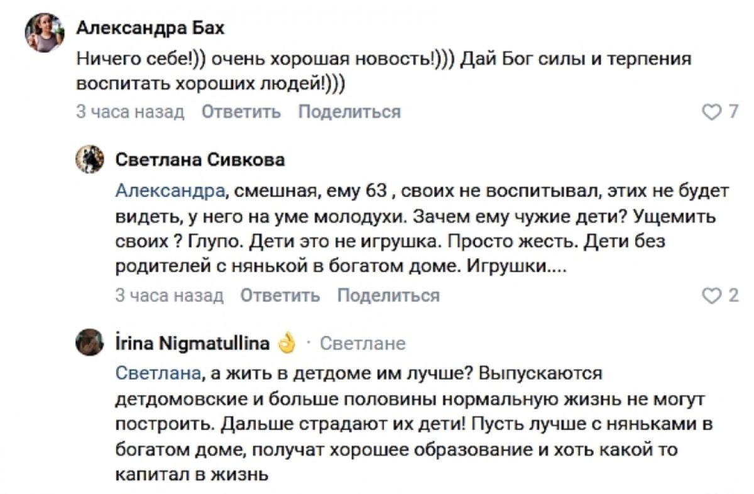Visit Светлана Сивкова's profile via her name

coord(200,160)
